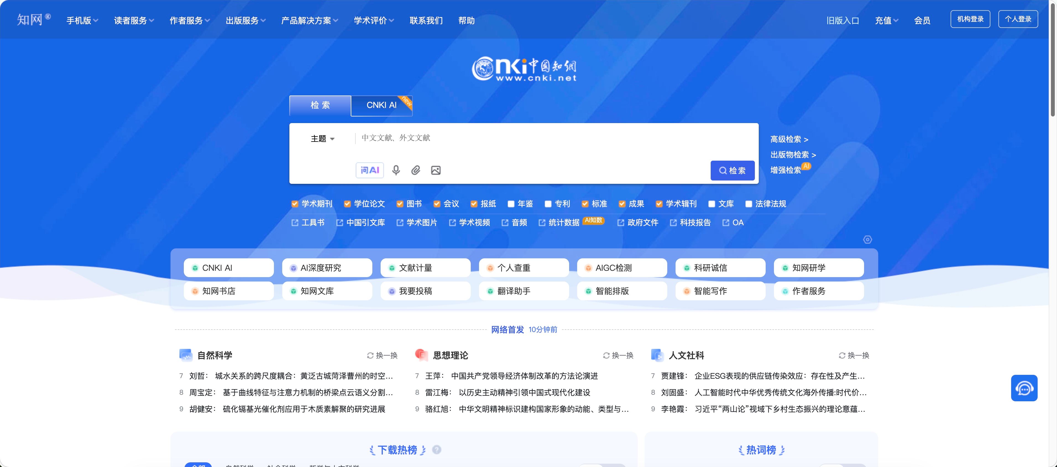The width and height of the screenshot is (1057, 467).
Task: Open the 学术图片 external link
Action: coord(417,222)
